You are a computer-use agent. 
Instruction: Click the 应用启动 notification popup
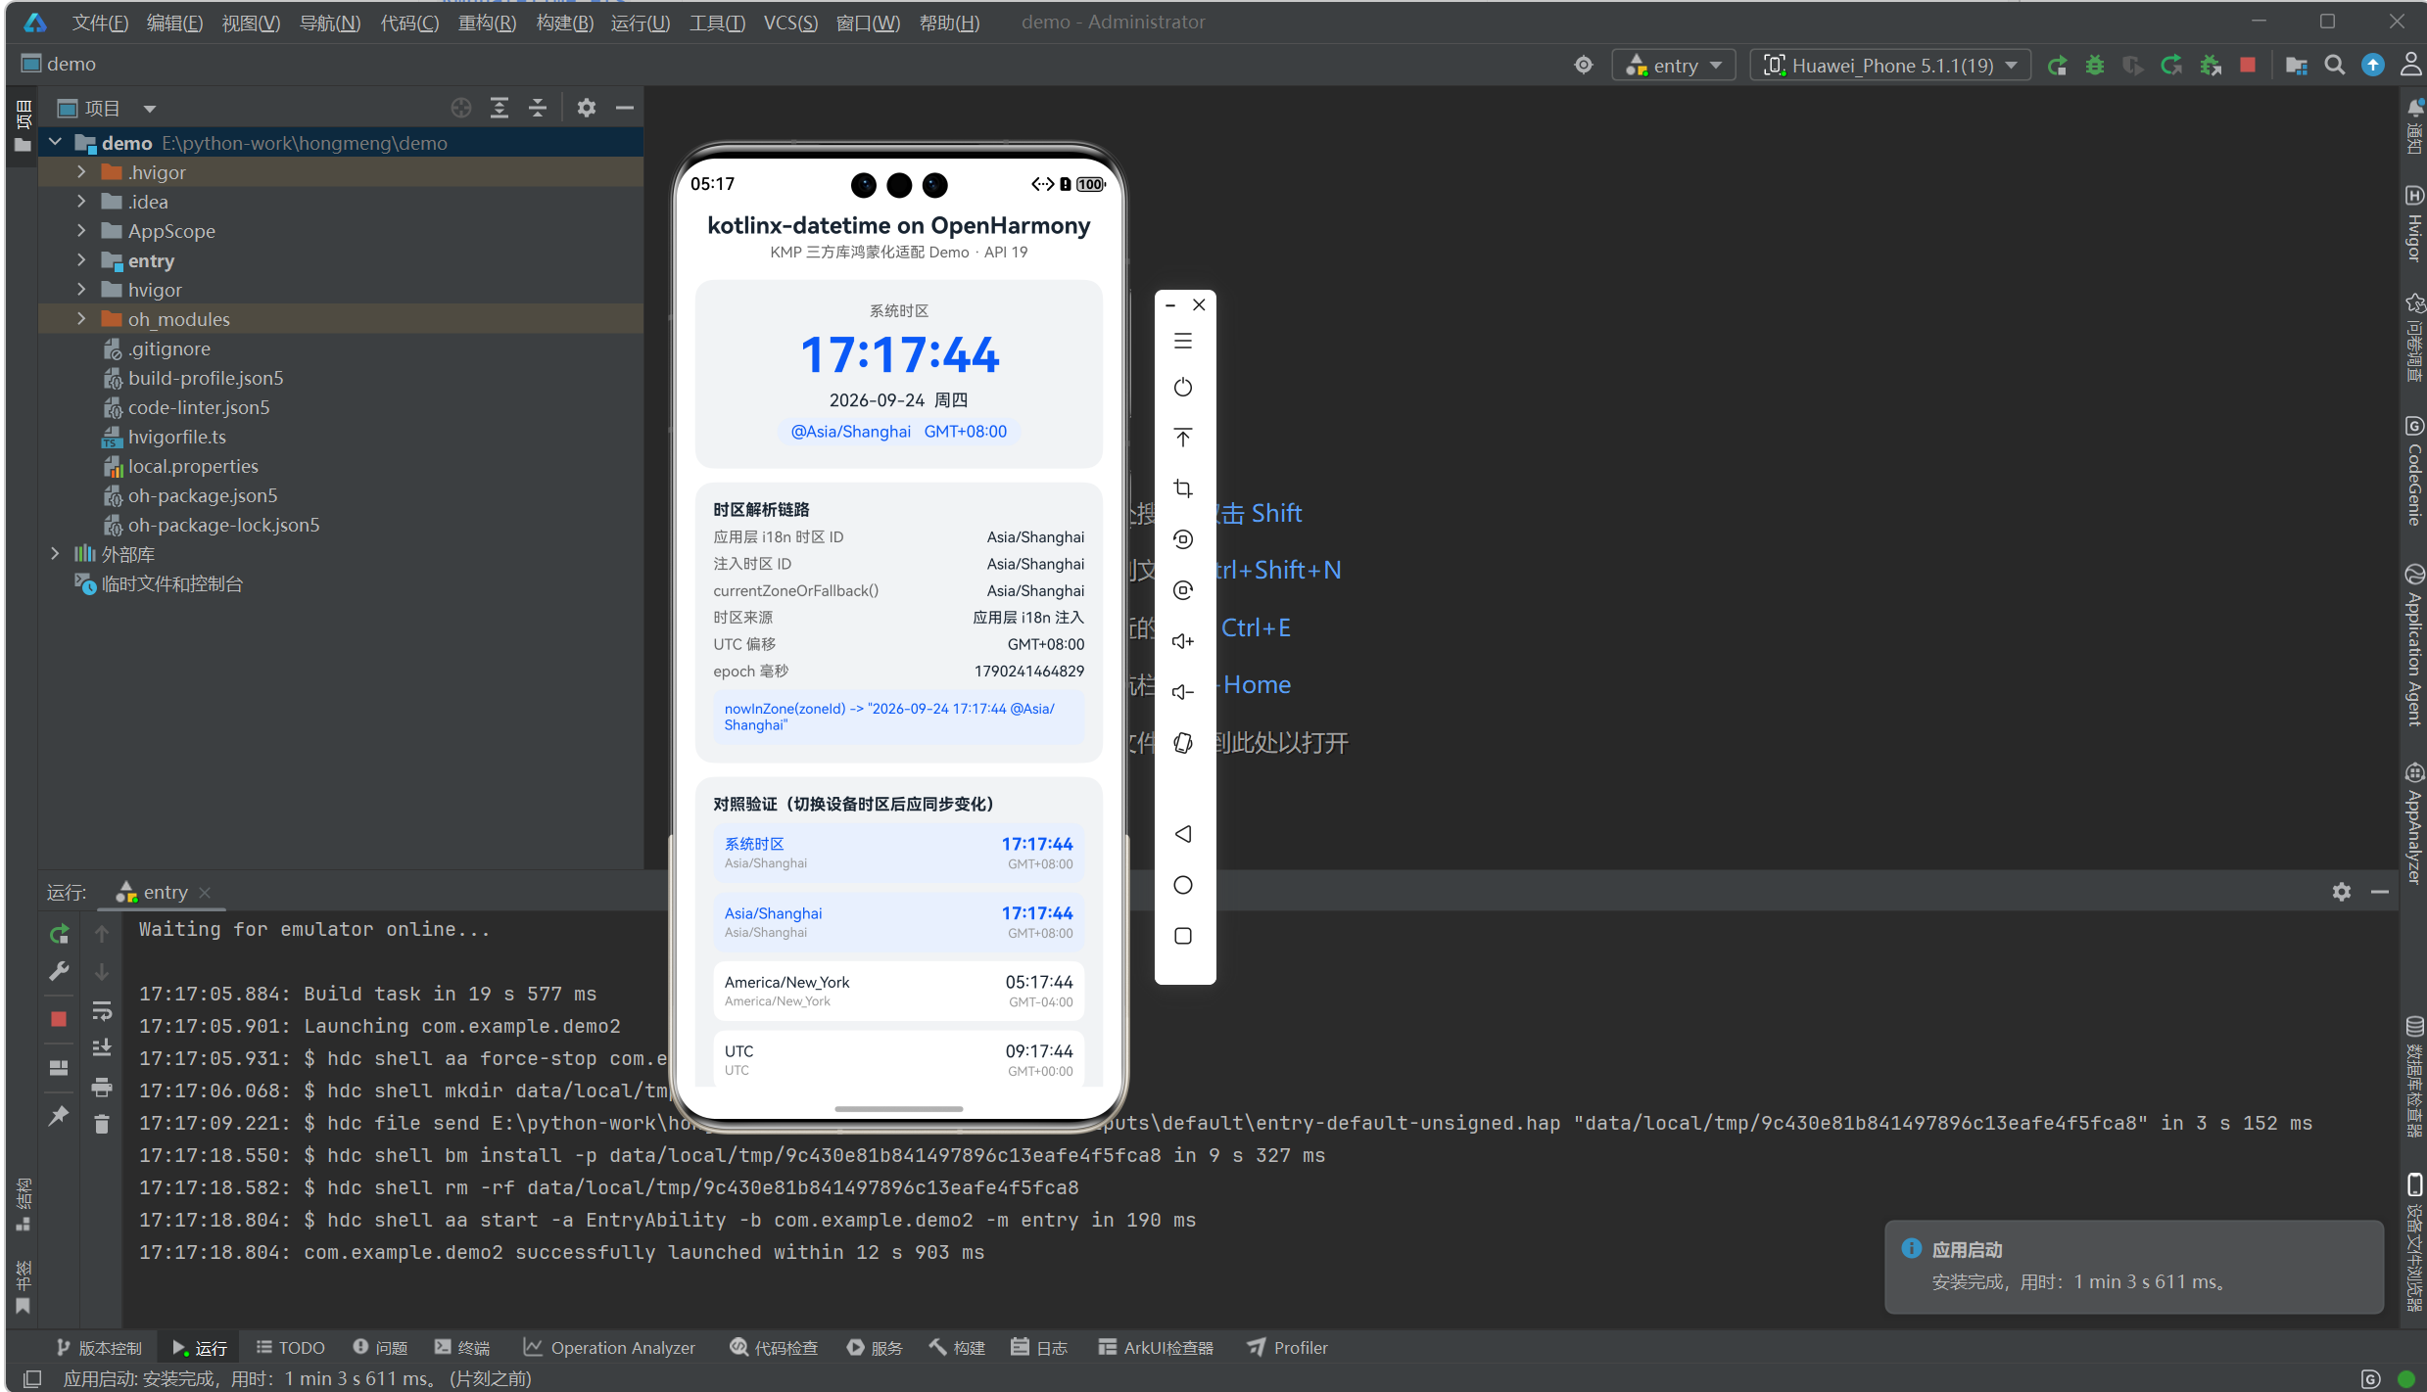point(2133,1267)
